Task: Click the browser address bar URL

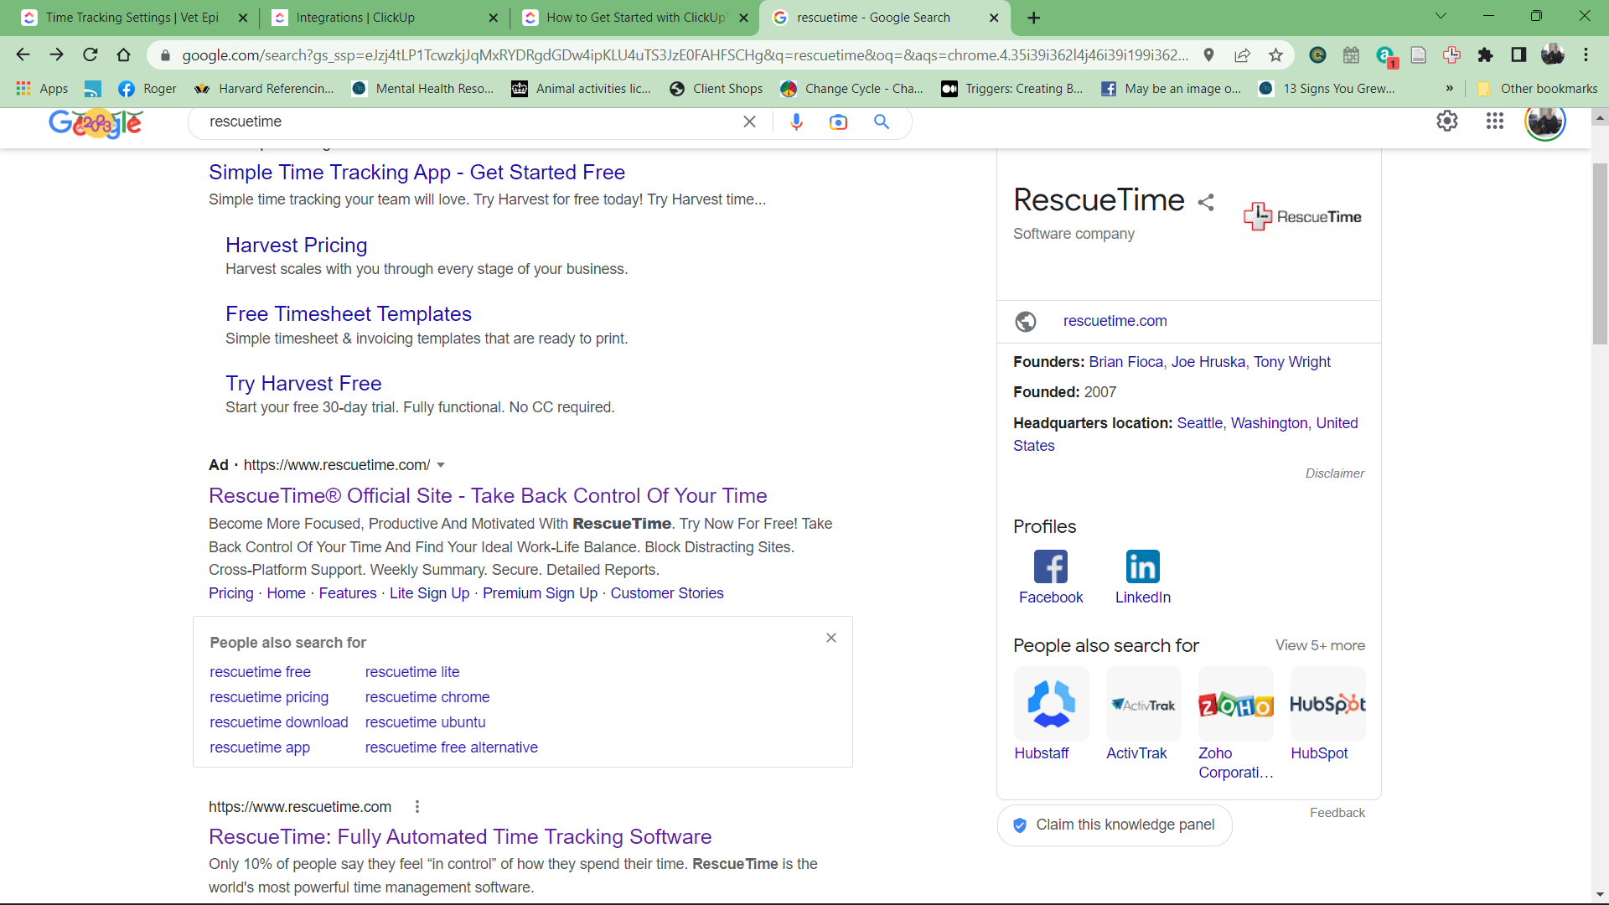Action: 685,55
